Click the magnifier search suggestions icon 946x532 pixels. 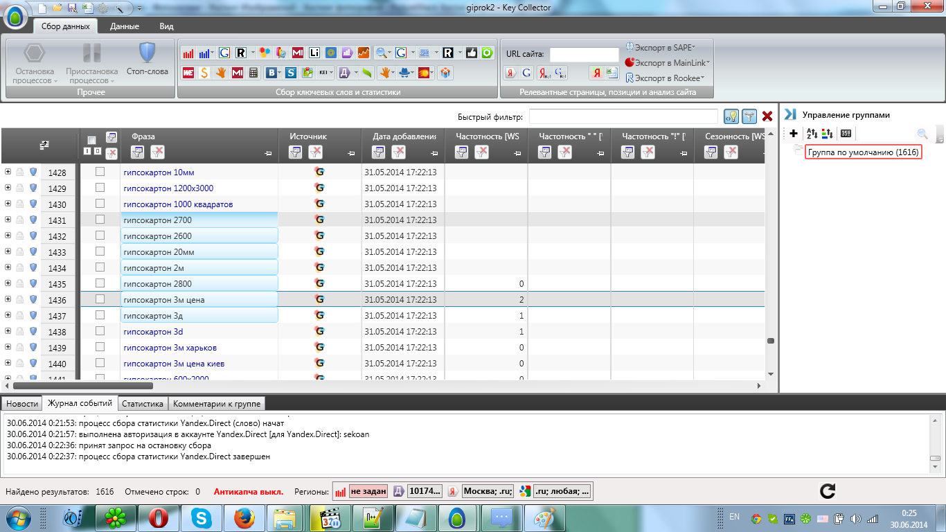[x=382, y=53]
